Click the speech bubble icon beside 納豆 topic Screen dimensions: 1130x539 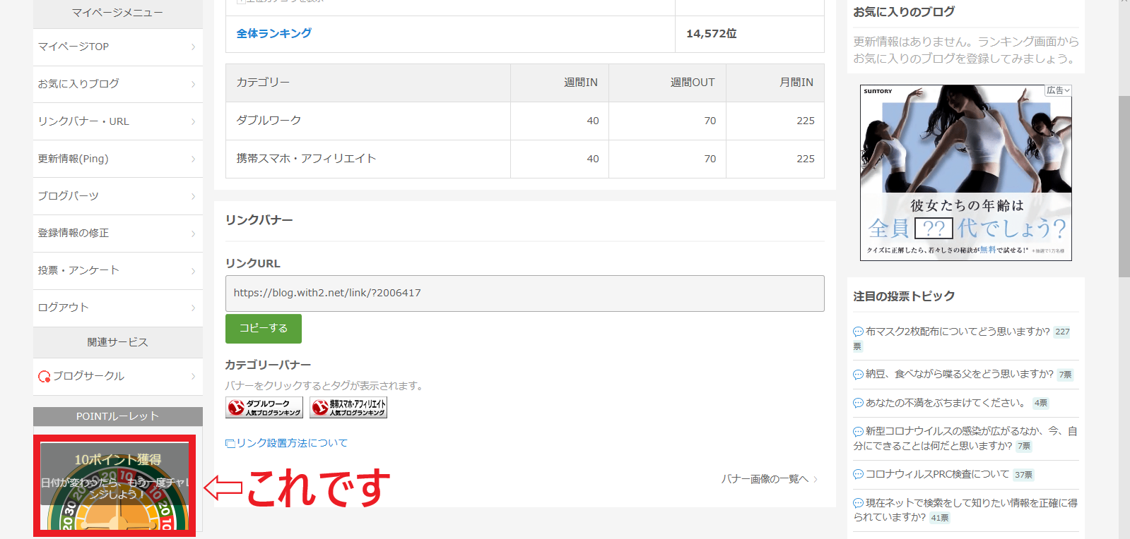(x=858, y=375)
